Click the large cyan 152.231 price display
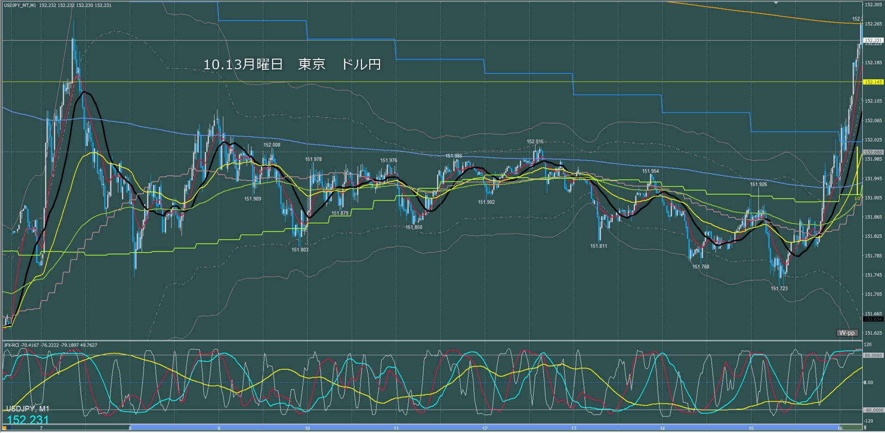The image size is (885, 433). [x=28, y=420]
